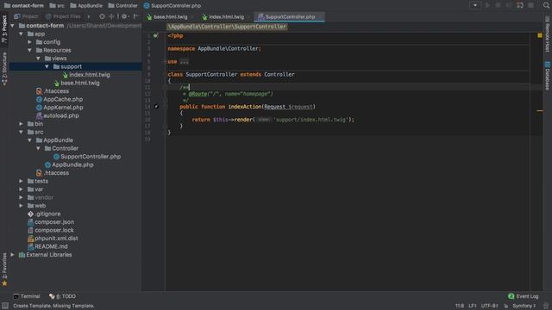Screen dimensions: 552x310
Task: Click UTF-8 encoding in status bar
Action: coord(490,306)
